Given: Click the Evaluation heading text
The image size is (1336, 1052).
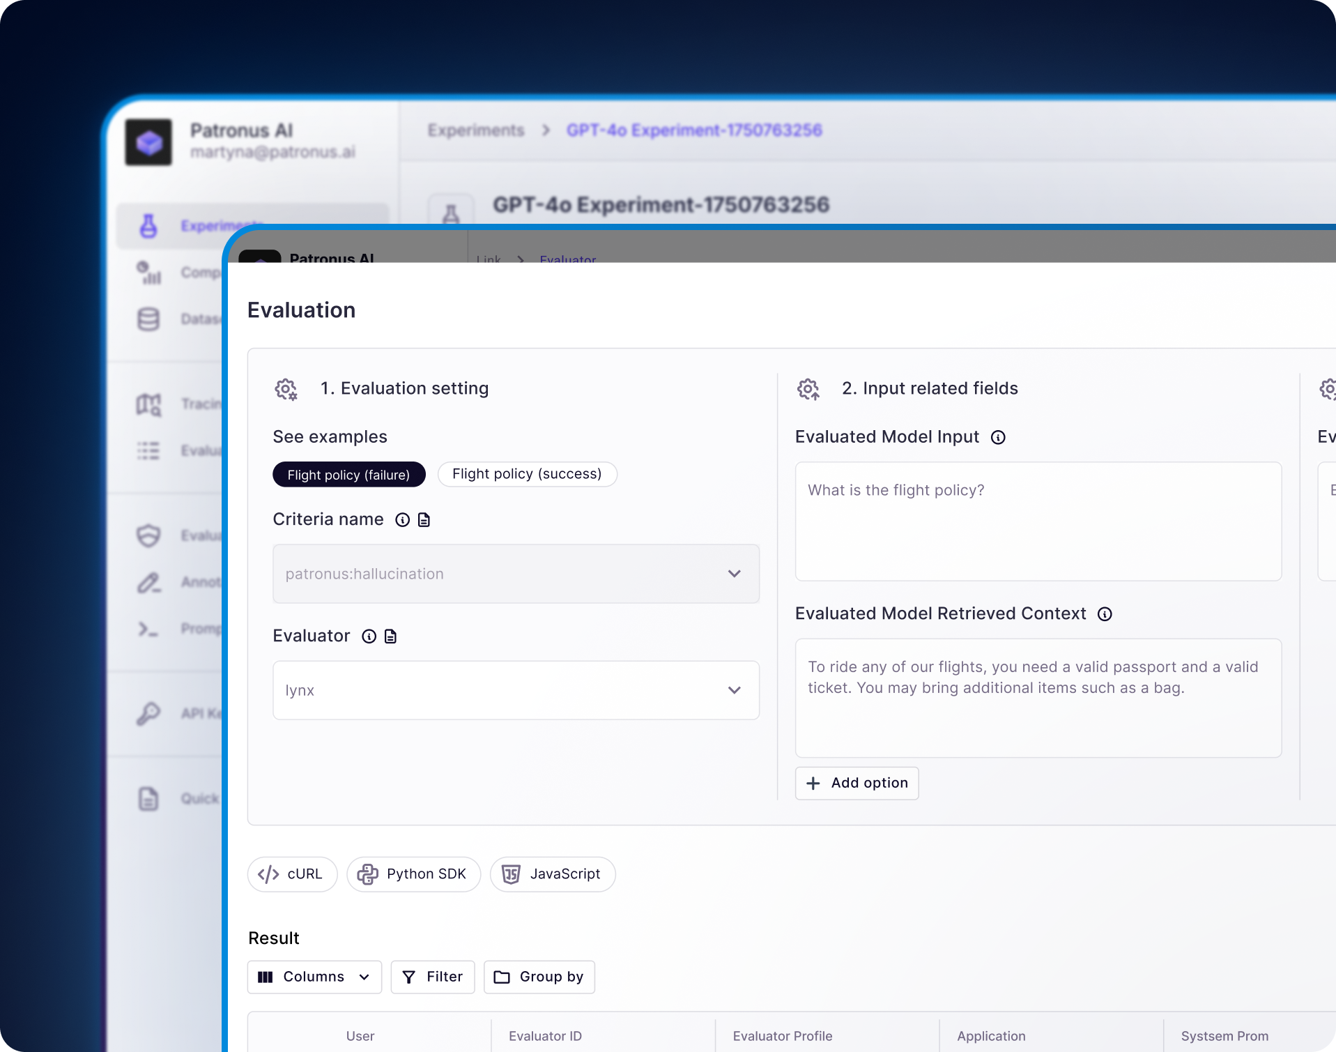Looking at the screenshot, I should point(302,310).
